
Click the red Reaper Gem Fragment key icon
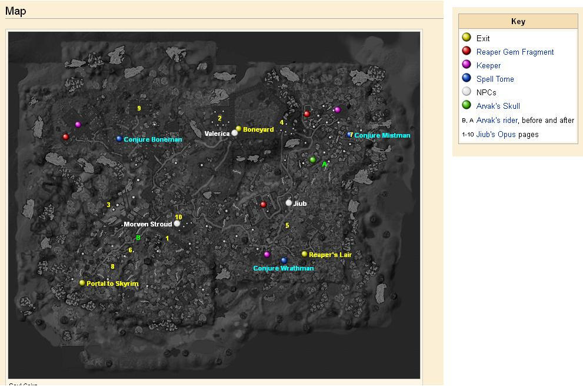click(467, 51)
